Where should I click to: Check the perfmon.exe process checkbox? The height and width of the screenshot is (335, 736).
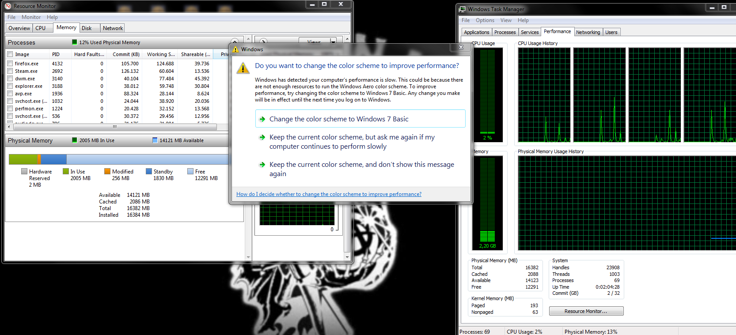pyautogui.click(x=10, y=109)
